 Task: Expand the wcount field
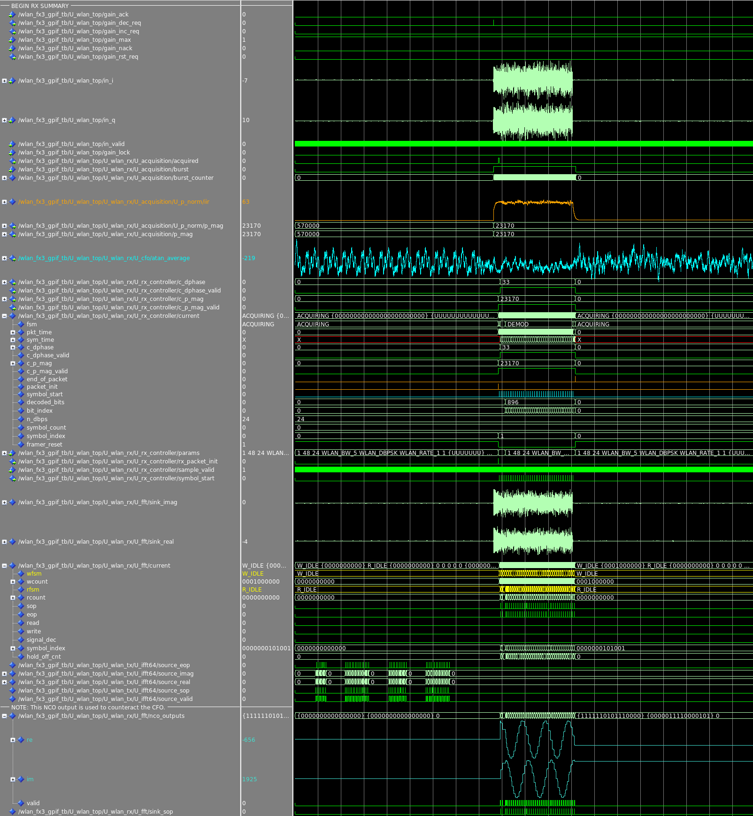click(13, 582)
